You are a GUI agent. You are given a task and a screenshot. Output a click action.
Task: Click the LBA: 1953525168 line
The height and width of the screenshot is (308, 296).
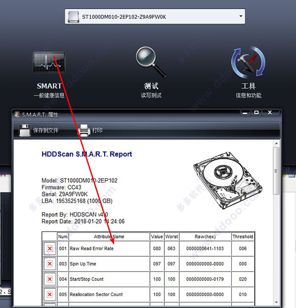[77, 201]
